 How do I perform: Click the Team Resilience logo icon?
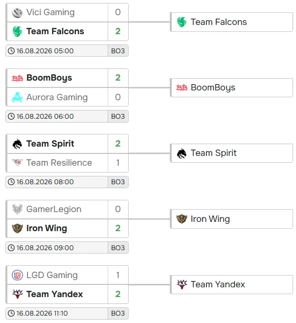[17, 163]
